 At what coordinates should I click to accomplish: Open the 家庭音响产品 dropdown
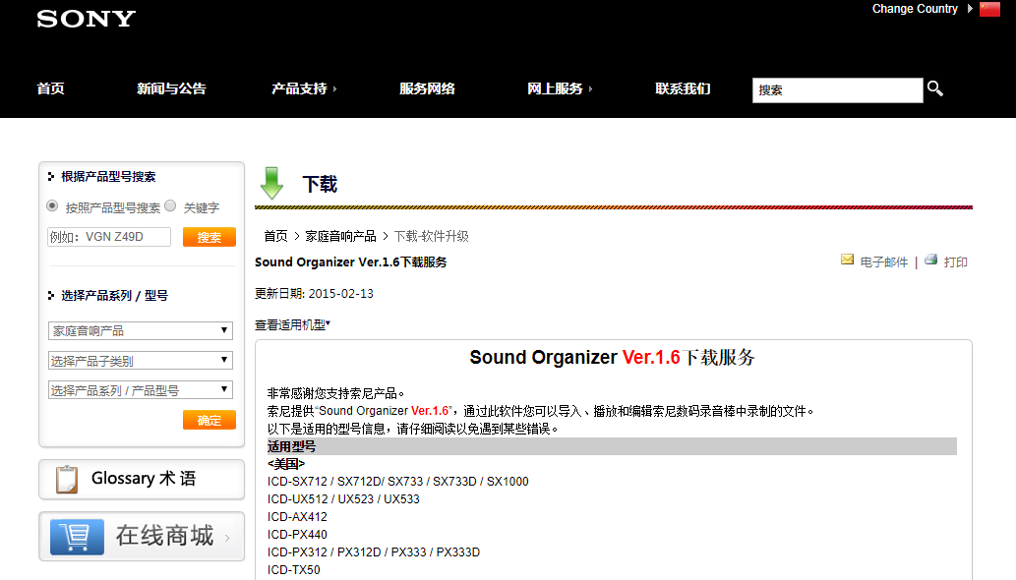[140, 331]
